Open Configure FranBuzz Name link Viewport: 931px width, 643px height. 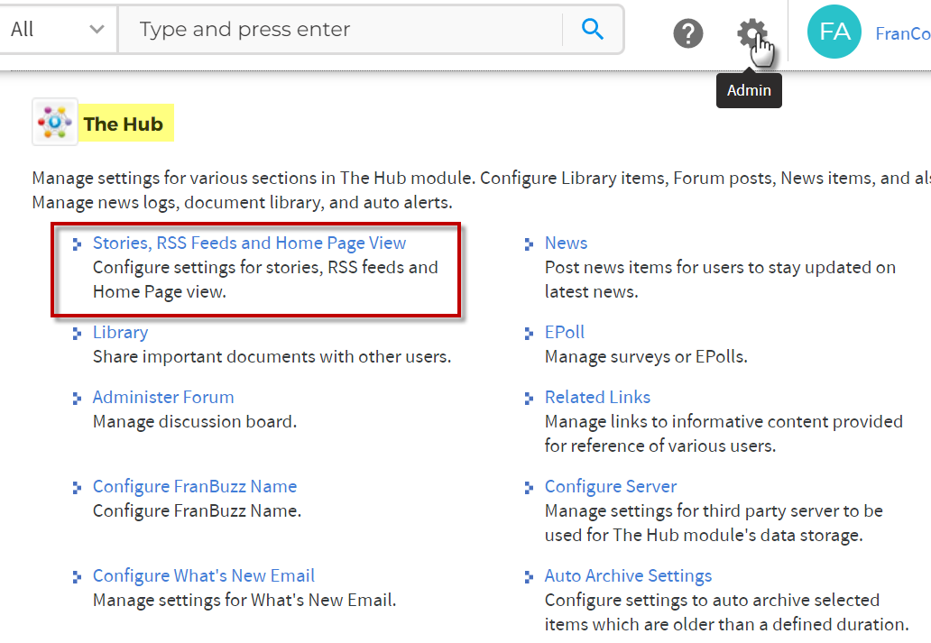pos(195,487)
